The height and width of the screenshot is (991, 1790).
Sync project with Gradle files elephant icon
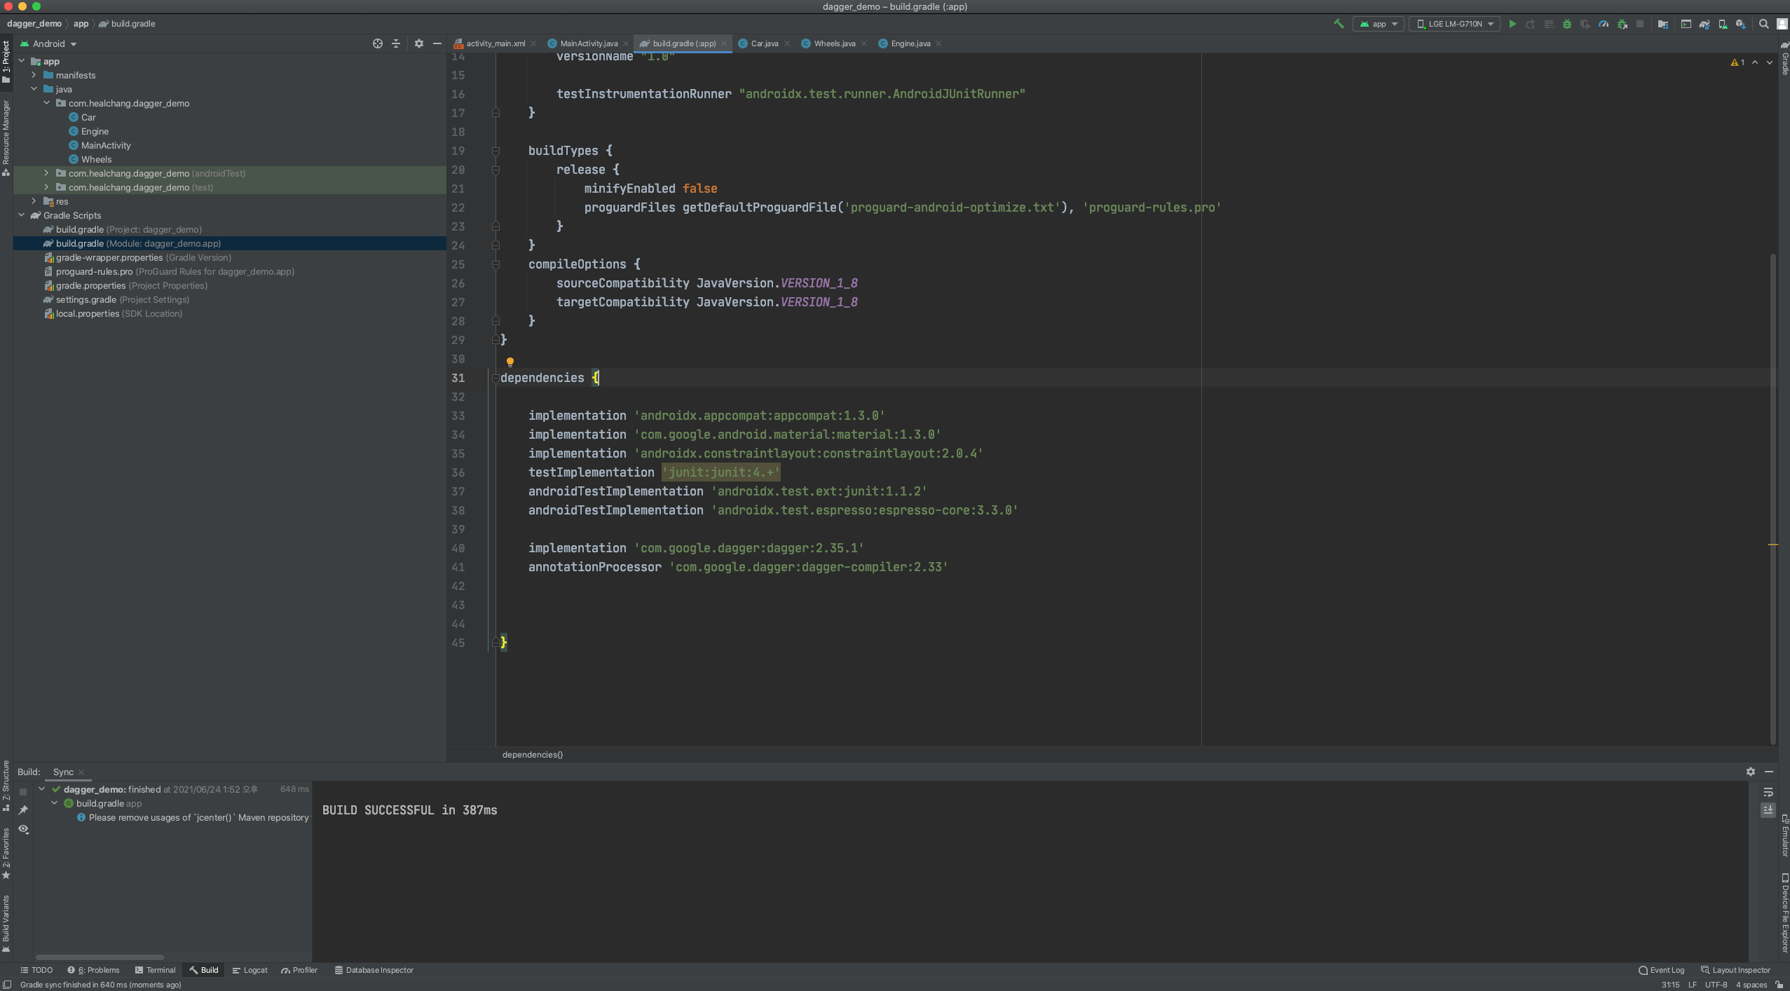tap(1704, 24)
